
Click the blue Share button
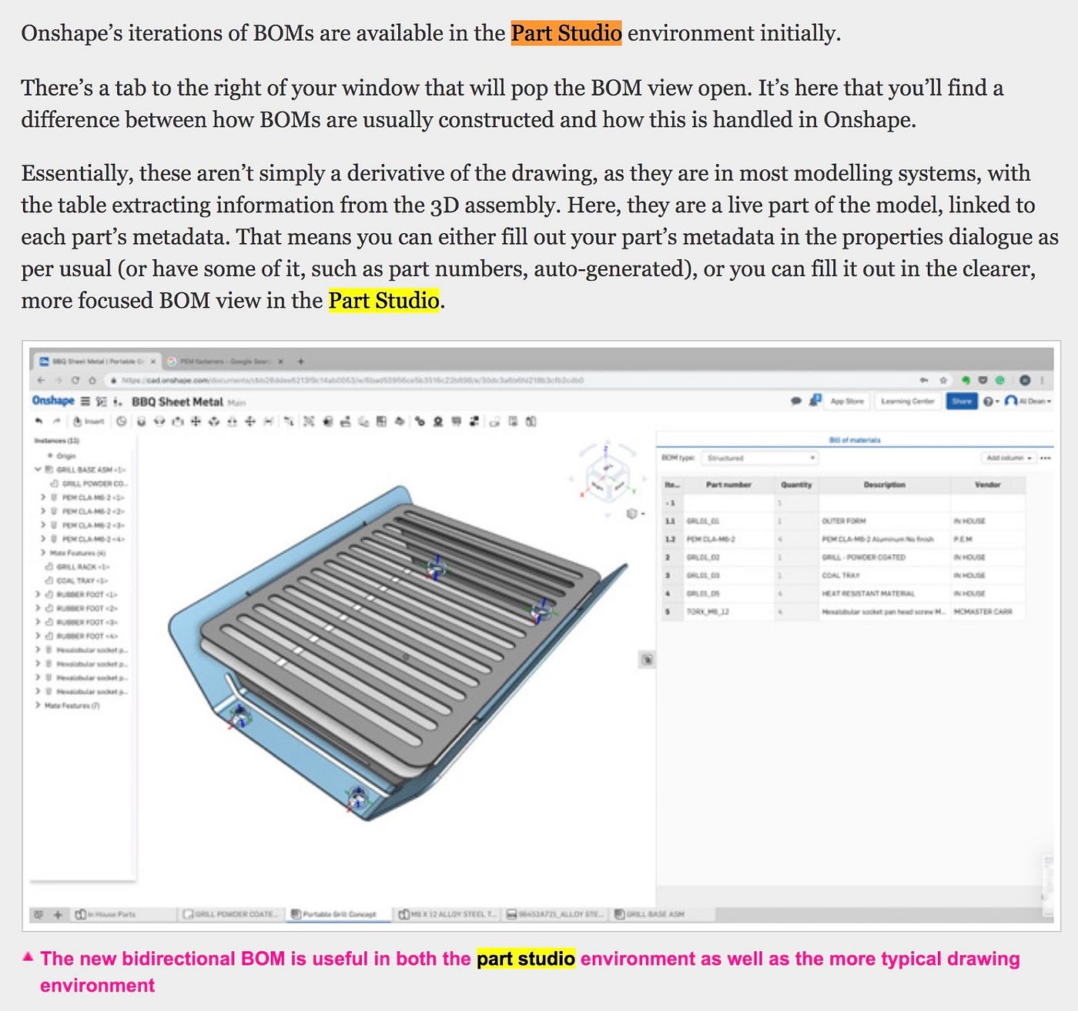coord(961,401)
